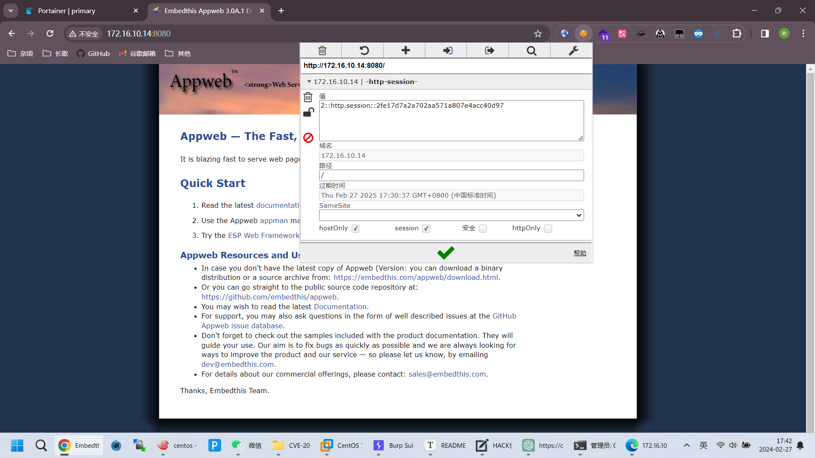Click the browser address bar URL

point(138,34)
